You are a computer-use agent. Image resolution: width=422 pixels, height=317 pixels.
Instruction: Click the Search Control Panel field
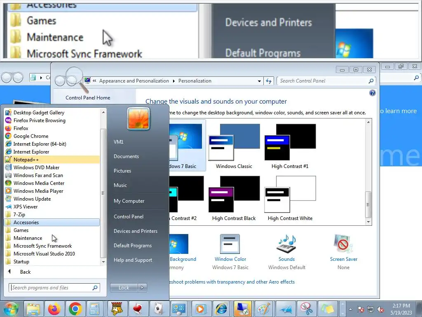326,81
